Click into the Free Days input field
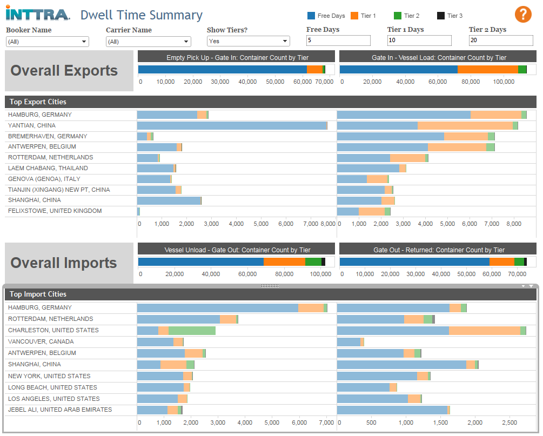The width and height of the screenshot is (543, 436). [338, 40]
